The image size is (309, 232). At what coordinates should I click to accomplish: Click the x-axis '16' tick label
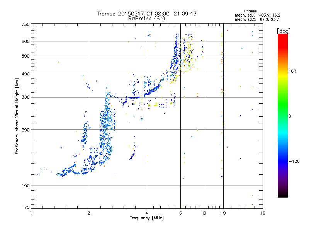[x=263, y=213]
